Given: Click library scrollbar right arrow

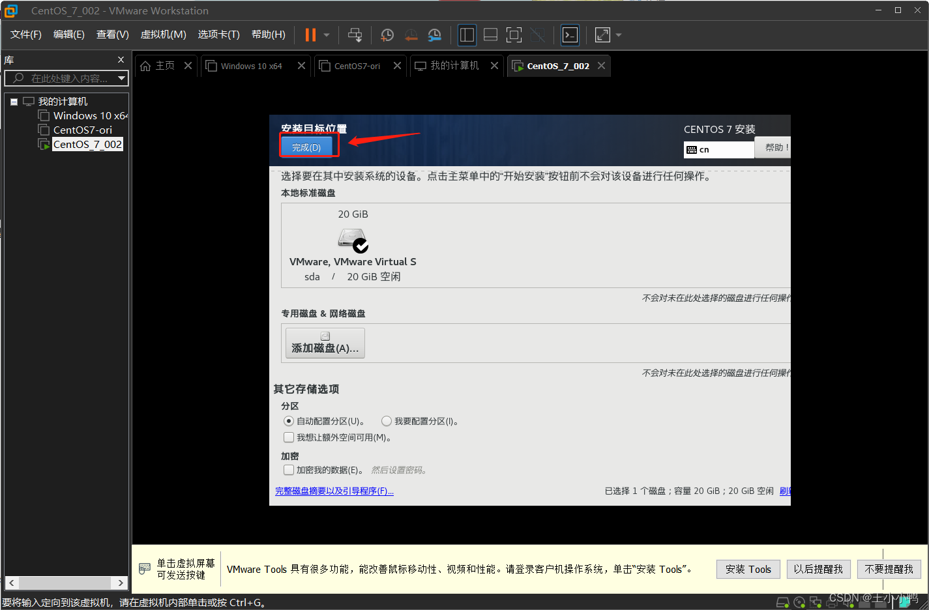Looking at the screenshot, I should pyautogui.click(x=121, y=583).
